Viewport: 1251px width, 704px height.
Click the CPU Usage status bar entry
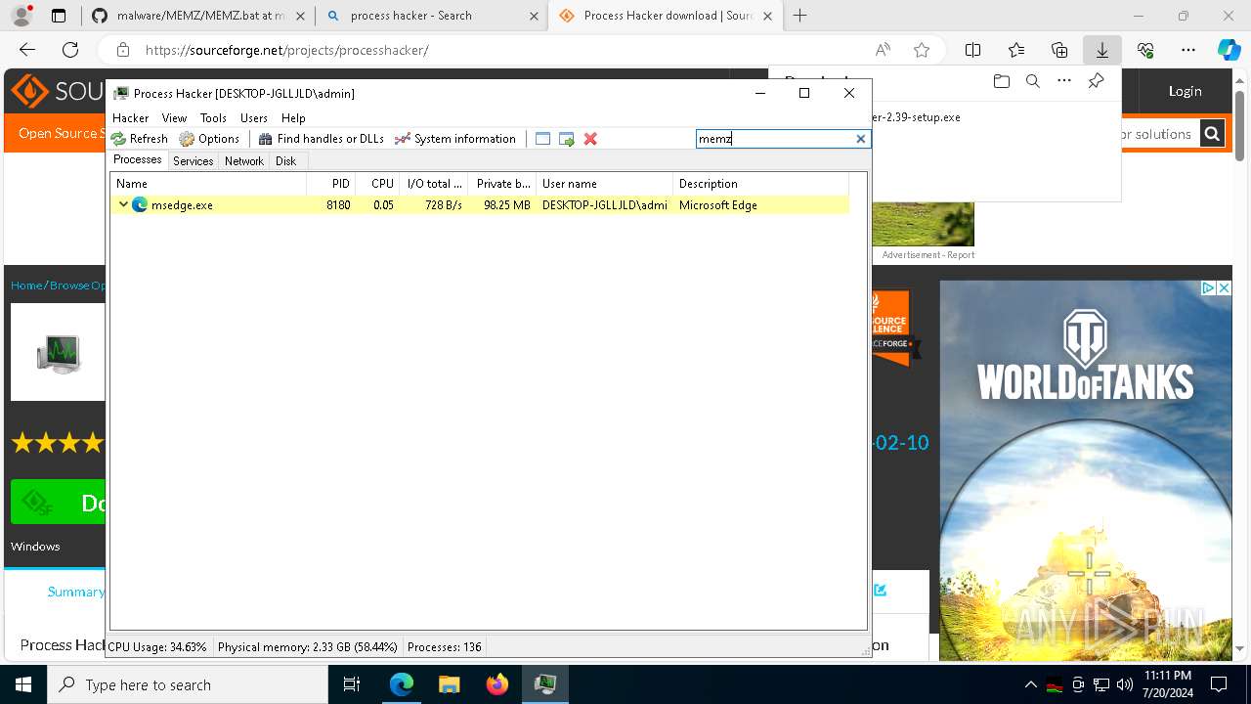pos(157,646)
